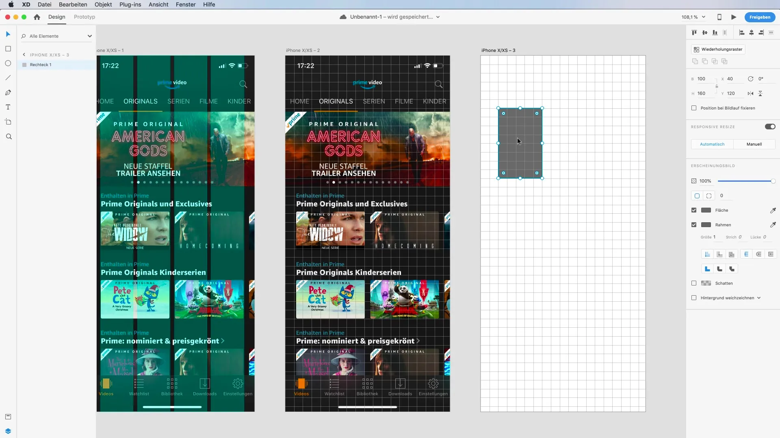The image size is (780, 438).
Task: Toggle the width-height aspect ratio lock
Action: click(x=717, y=86)
